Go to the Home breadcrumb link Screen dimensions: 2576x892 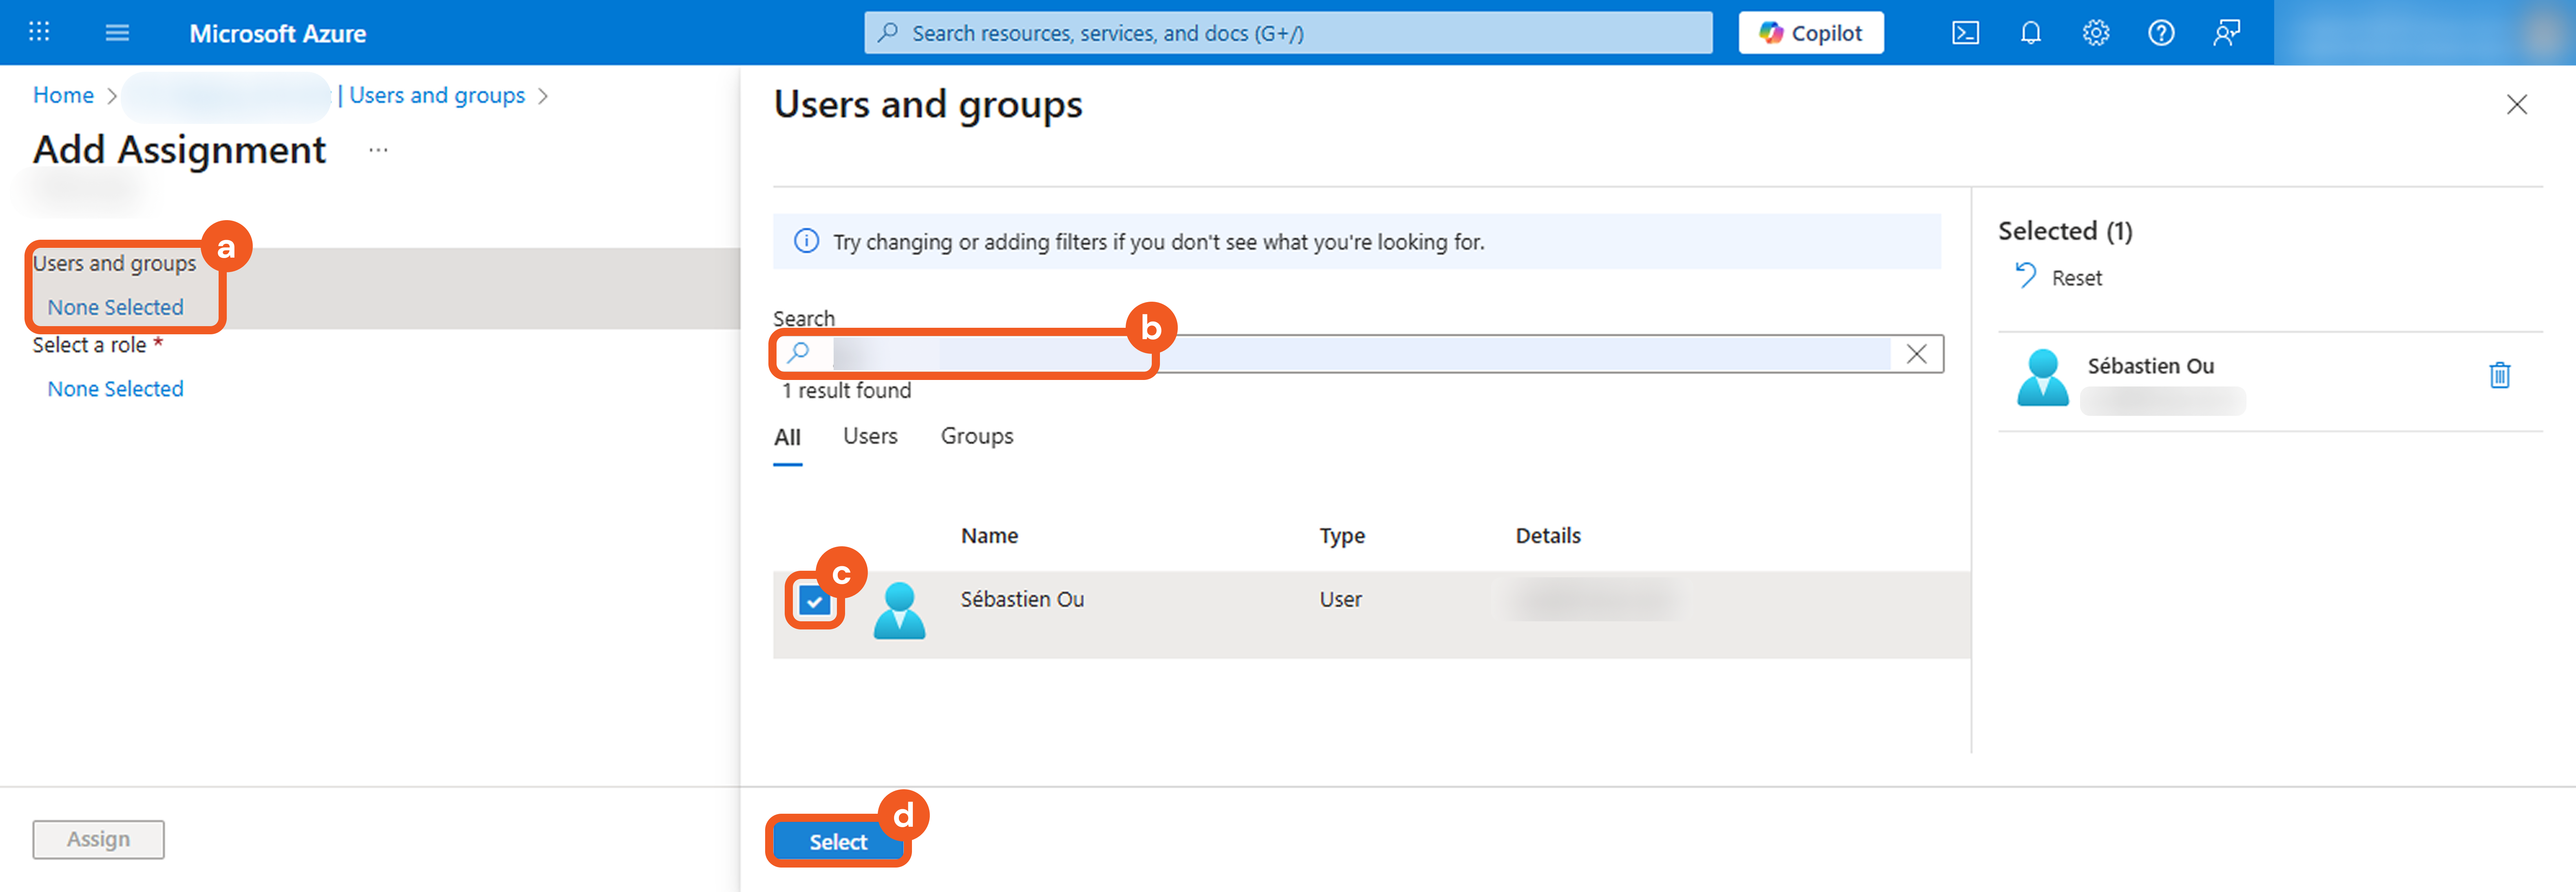(63, 95)
